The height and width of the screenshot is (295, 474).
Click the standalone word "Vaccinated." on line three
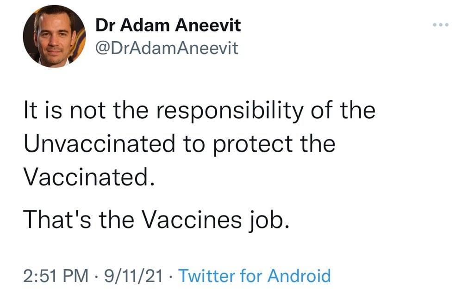[x=88, y=176]
